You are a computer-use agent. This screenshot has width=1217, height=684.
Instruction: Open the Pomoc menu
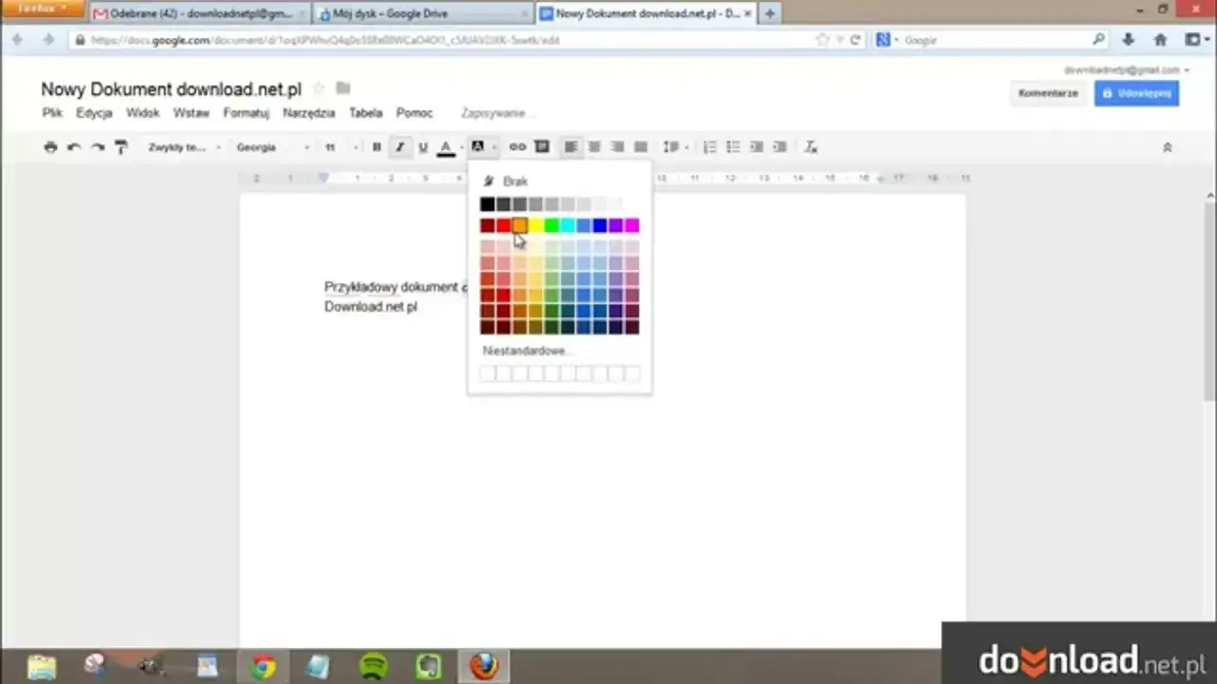pos(415,113)
